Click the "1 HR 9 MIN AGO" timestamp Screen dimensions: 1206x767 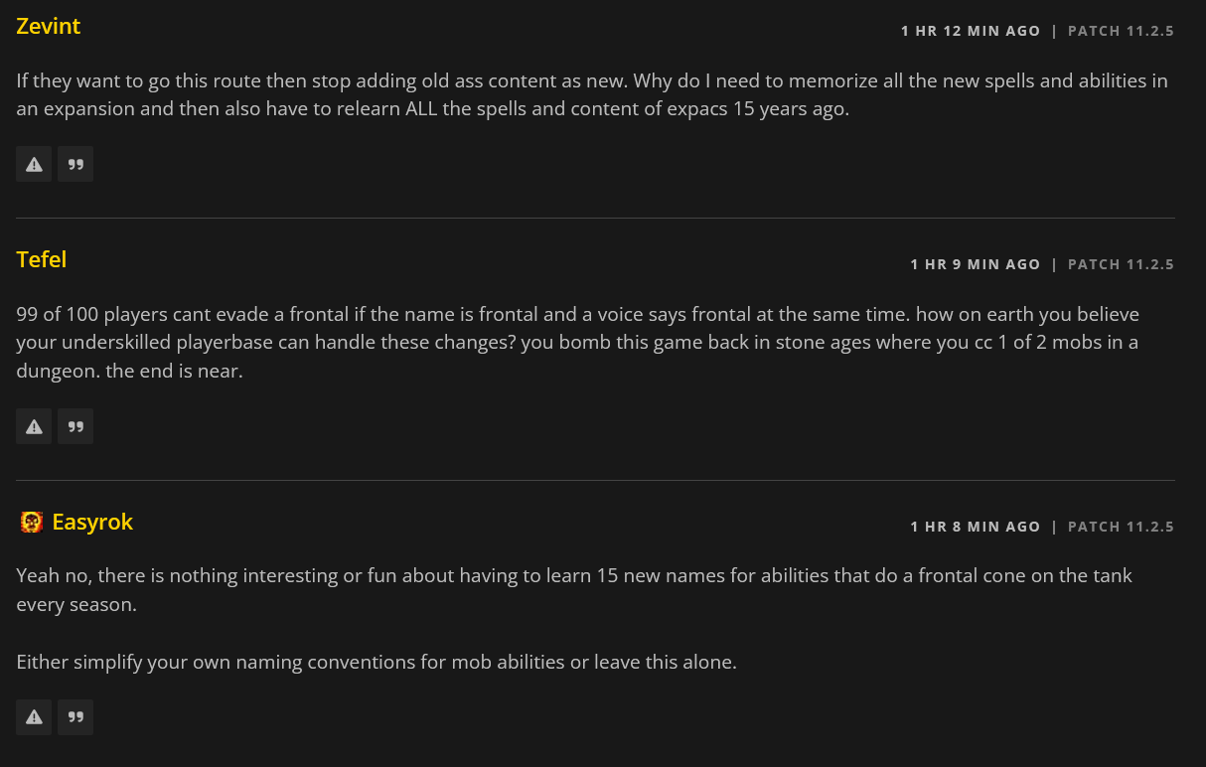click(976, 264)
